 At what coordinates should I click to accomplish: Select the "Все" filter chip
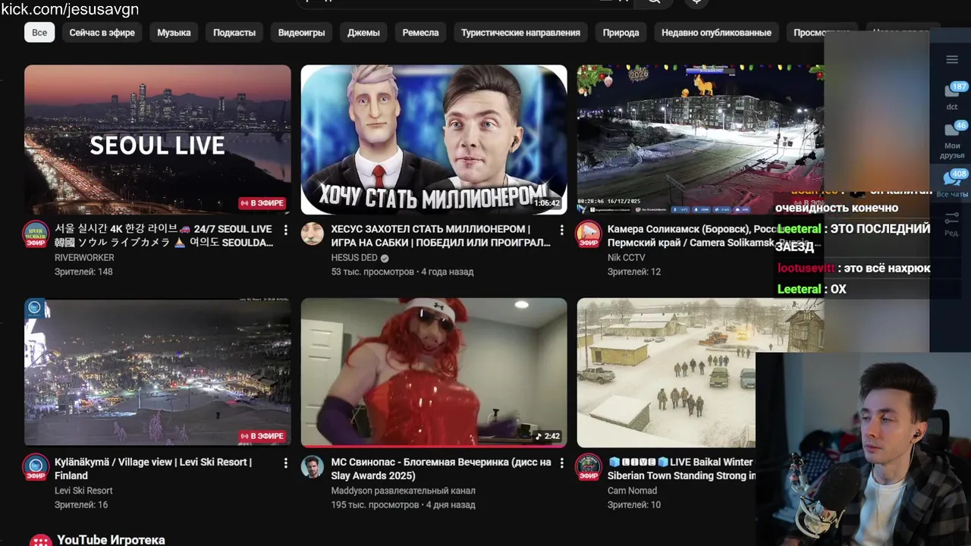[39, 33]
